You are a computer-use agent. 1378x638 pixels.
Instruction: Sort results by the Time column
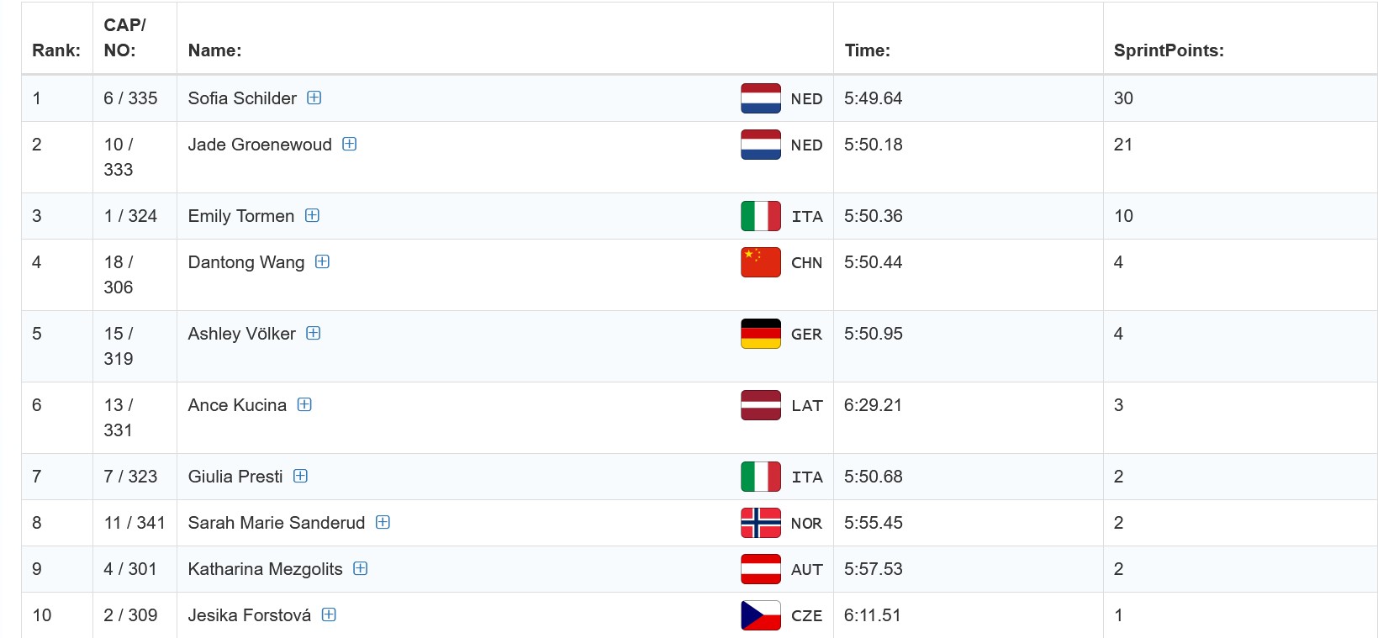coord(867,50)
